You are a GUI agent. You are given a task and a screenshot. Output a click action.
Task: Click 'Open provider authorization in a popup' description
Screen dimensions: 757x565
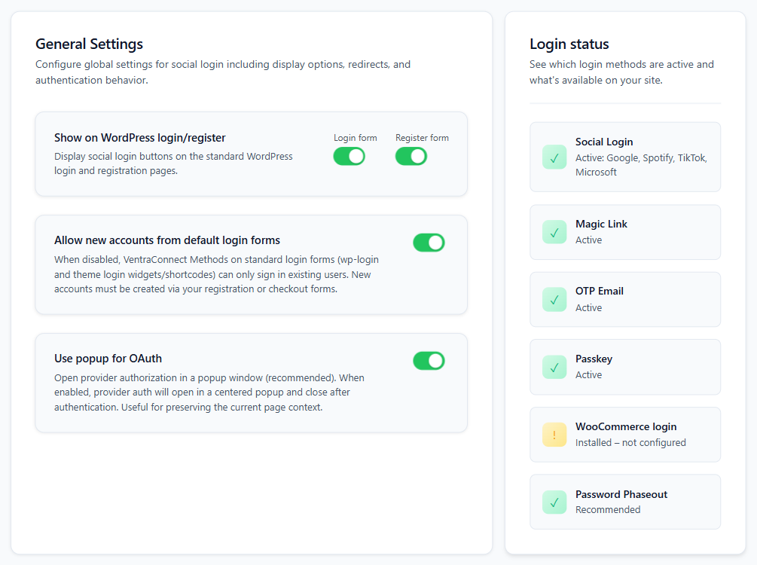[209, 392]
